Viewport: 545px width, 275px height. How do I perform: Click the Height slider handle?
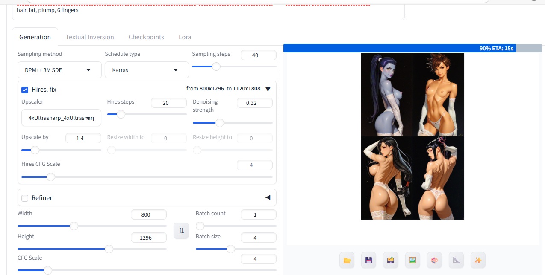[x=109, y=249]
